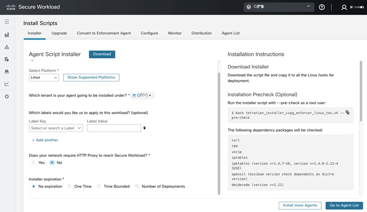Expand the header tenant switcher dropdown
The width and height of the screenshot is (367, 212).
pyautogui.click(x=279, y=7)
